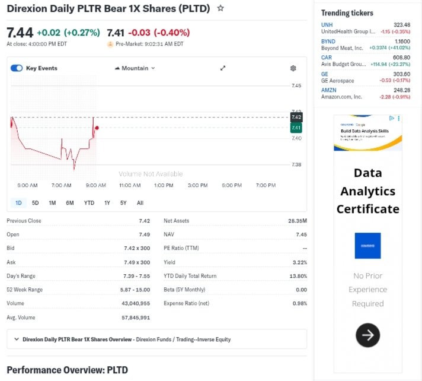Show the All time range chart

(140, 203)
